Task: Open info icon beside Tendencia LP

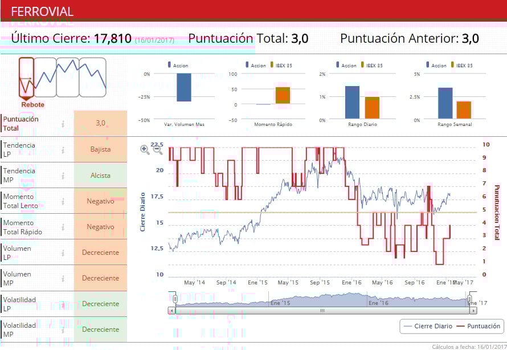Action: [x=63, y=150]
